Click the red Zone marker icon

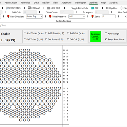click(92, 17)
